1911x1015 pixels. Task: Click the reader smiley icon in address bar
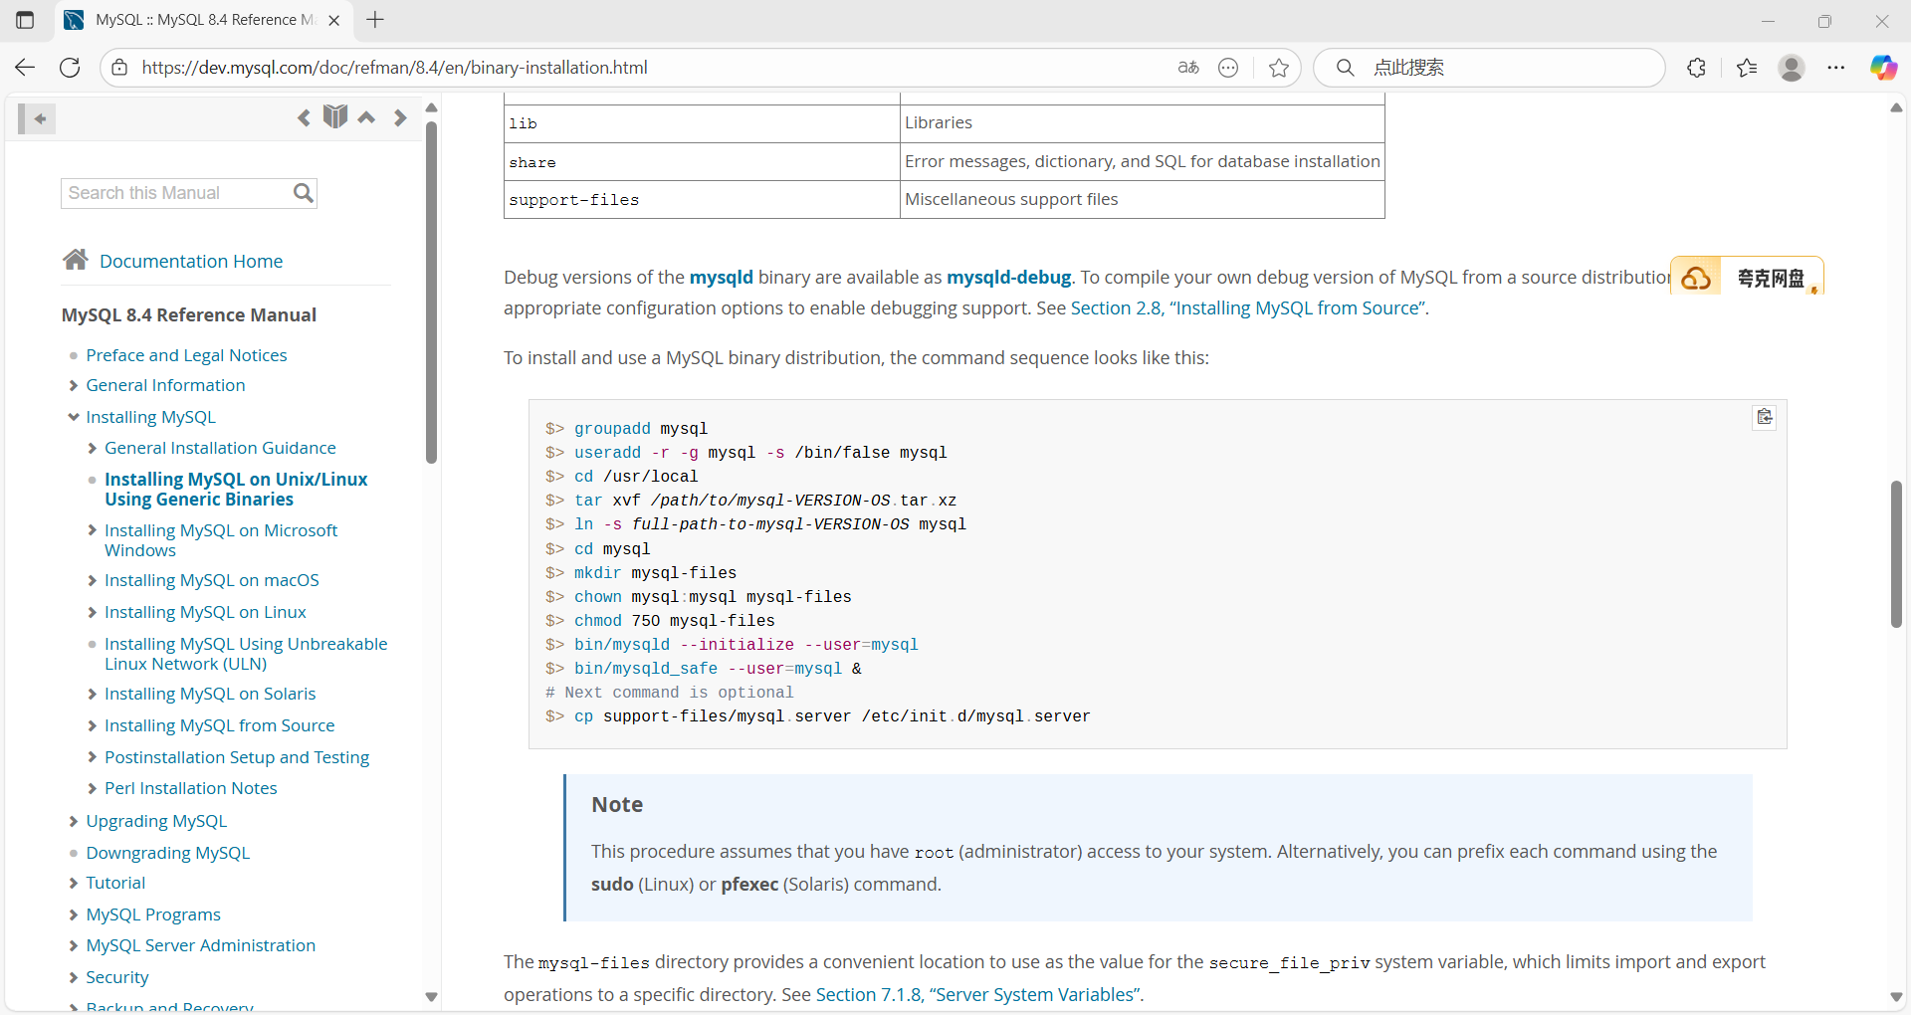point(1228,68)
